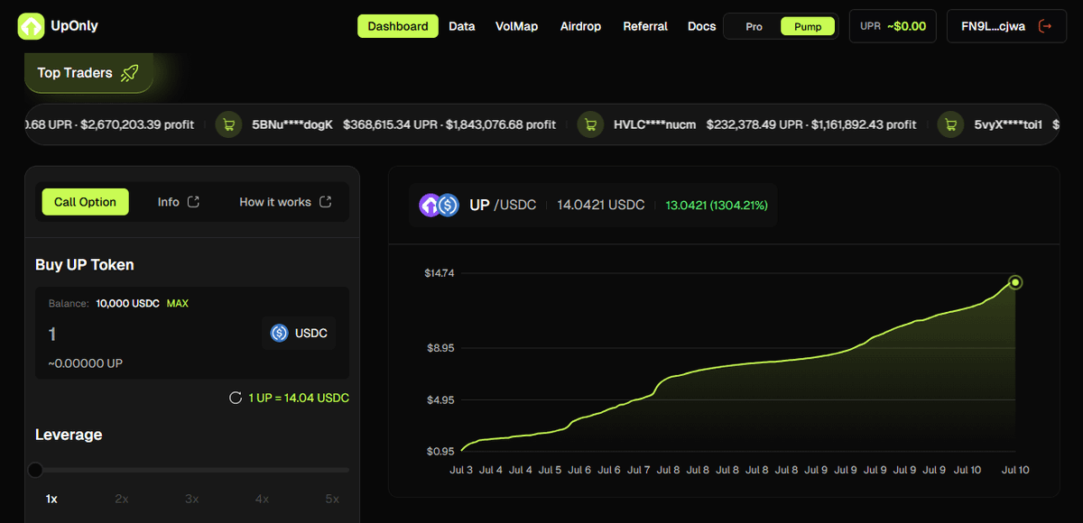Open the Docs link
The image size is (1083, 523).
[x=701, y=26]
